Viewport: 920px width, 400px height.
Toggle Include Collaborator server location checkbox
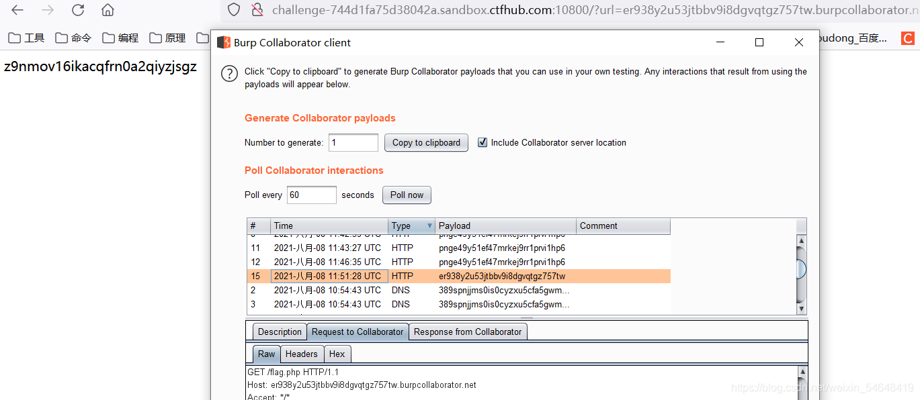[x=482, y=142]
